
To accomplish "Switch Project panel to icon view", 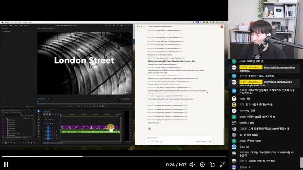I will point(9,143).
